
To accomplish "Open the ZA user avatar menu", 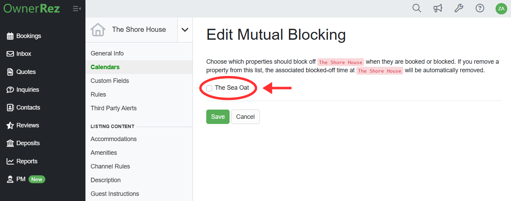I will point(501,9).
